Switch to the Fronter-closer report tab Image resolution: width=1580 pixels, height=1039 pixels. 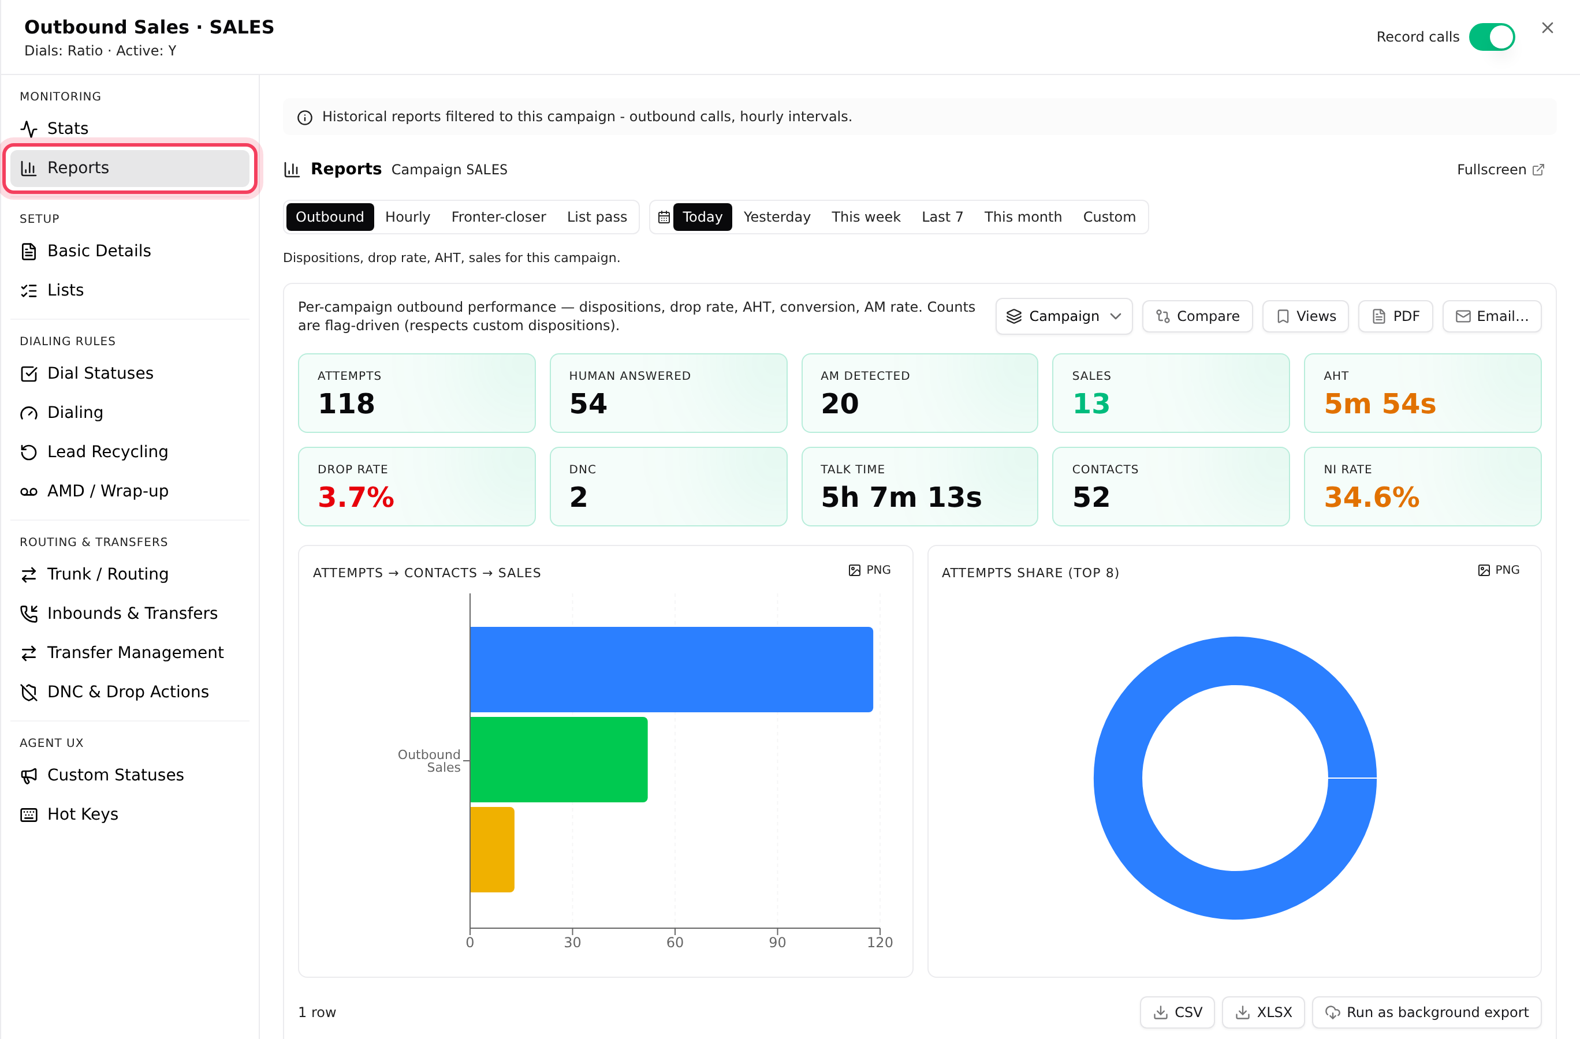[498, 217]
